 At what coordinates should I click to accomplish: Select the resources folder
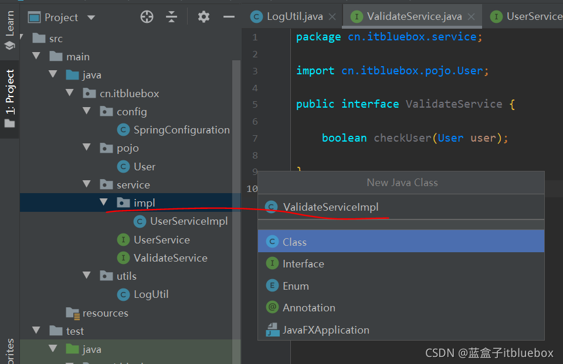click(105, 313)
